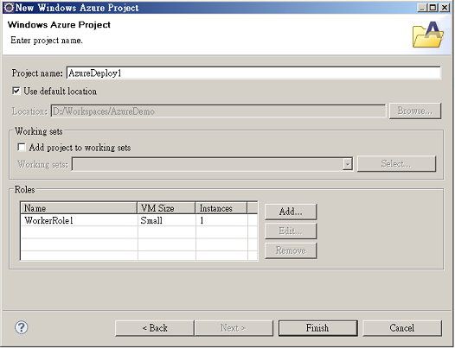Click the Location path field

click(x=218, y=111)
